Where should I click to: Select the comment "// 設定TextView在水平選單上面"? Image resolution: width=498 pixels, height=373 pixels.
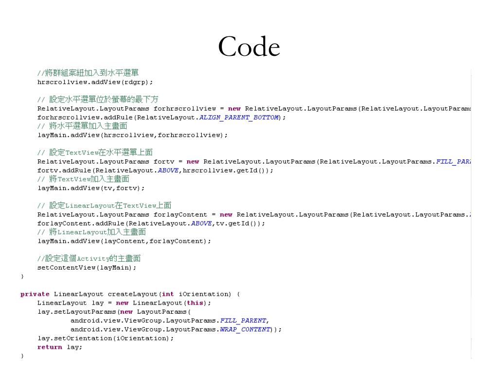95,152
